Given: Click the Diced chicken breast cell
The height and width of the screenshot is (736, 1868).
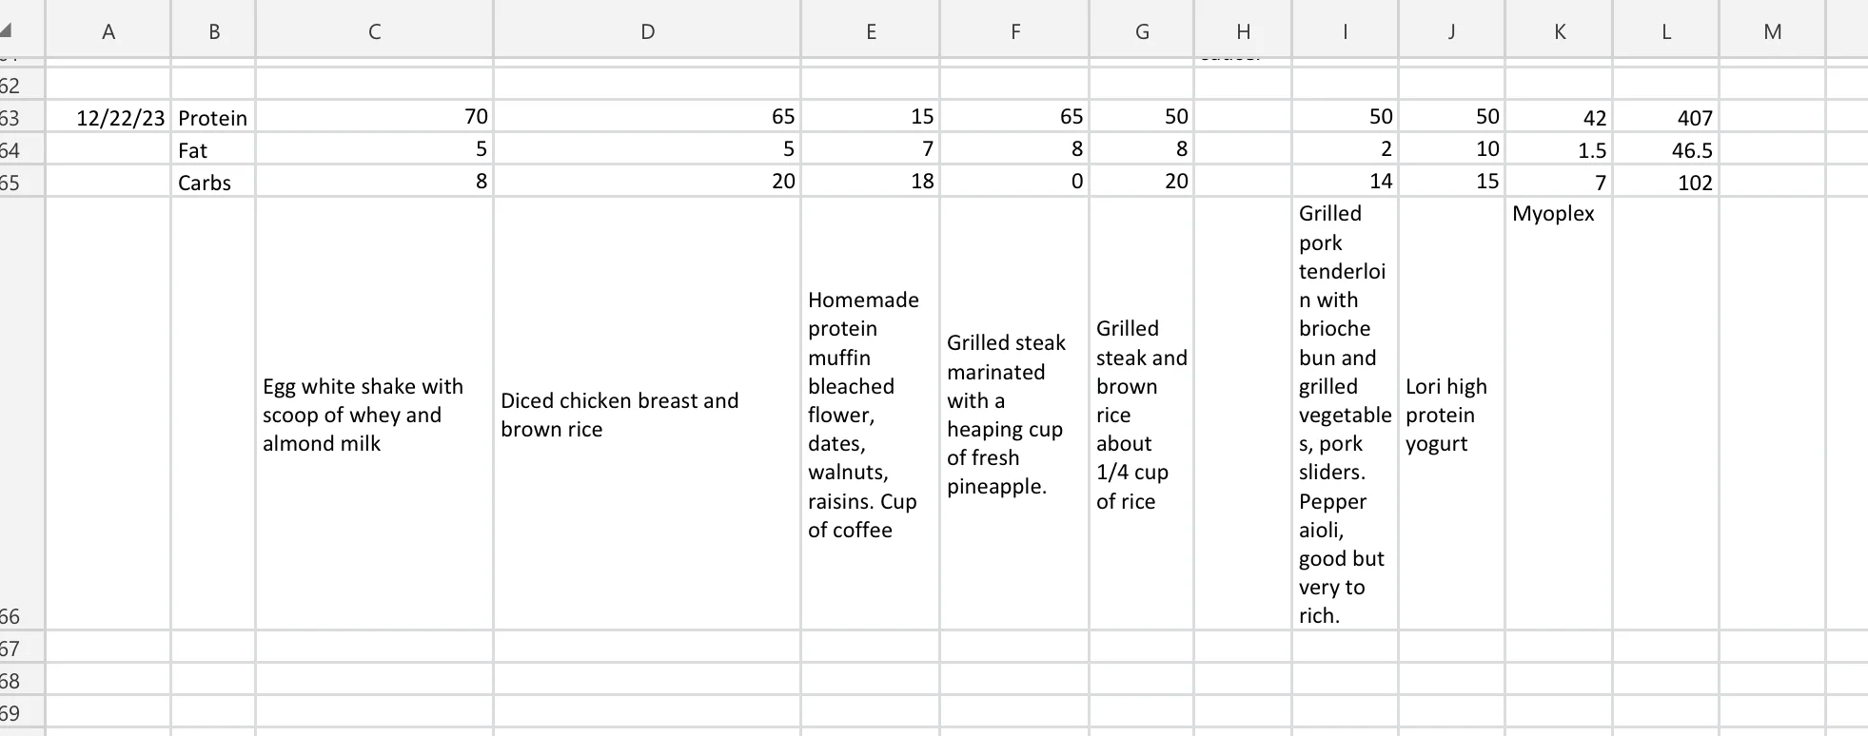Looking at the screenshot, I should 647,415.
